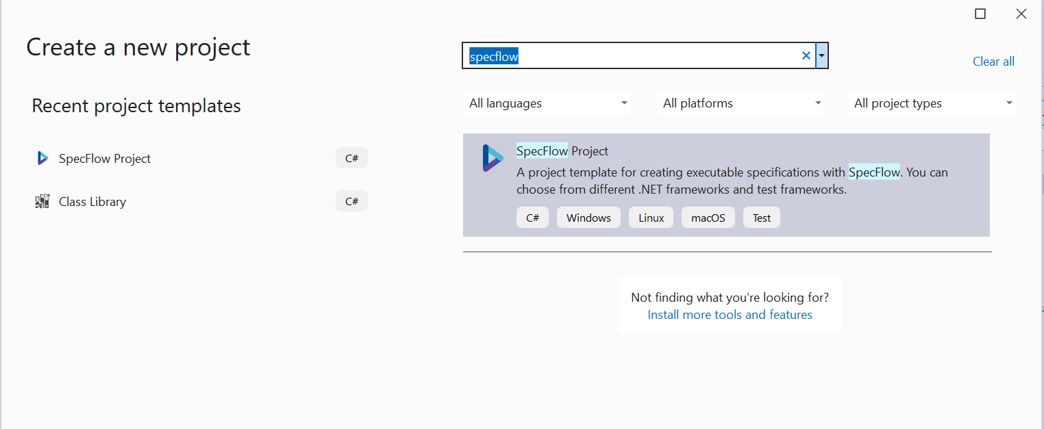Open the All languages filter dropdown
The height and width of the screenshot is (429, 1044).
pos(547,103)
